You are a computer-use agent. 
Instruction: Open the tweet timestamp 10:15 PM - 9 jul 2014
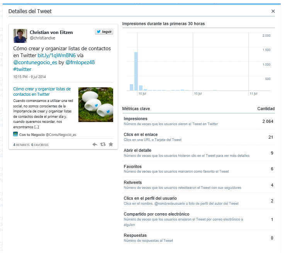[29, 77]
